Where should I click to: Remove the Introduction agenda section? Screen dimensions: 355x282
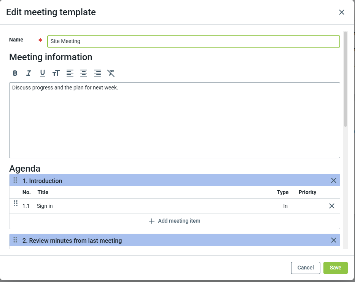334,180
